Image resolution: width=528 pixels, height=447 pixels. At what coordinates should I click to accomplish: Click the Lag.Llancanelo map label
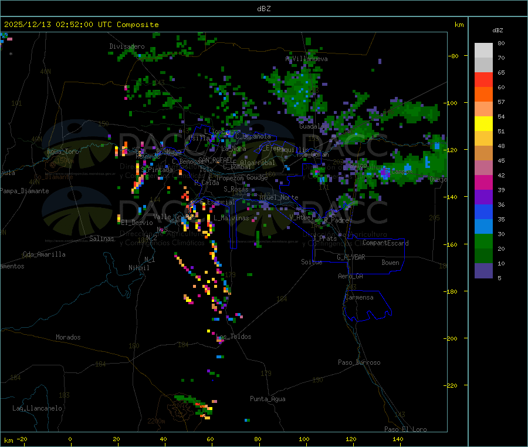pos(37,408)
